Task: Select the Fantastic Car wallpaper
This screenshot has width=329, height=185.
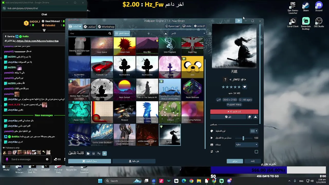Action: (x=102, y=67)
